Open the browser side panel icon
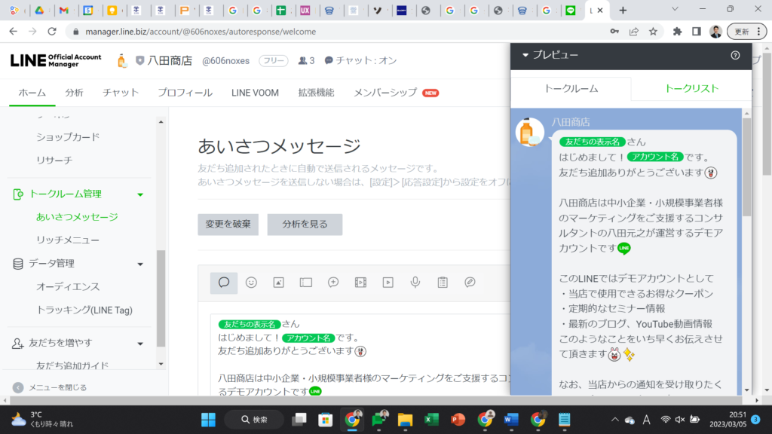The height and width of the screenshot is (434, 772). click(696, 32)
